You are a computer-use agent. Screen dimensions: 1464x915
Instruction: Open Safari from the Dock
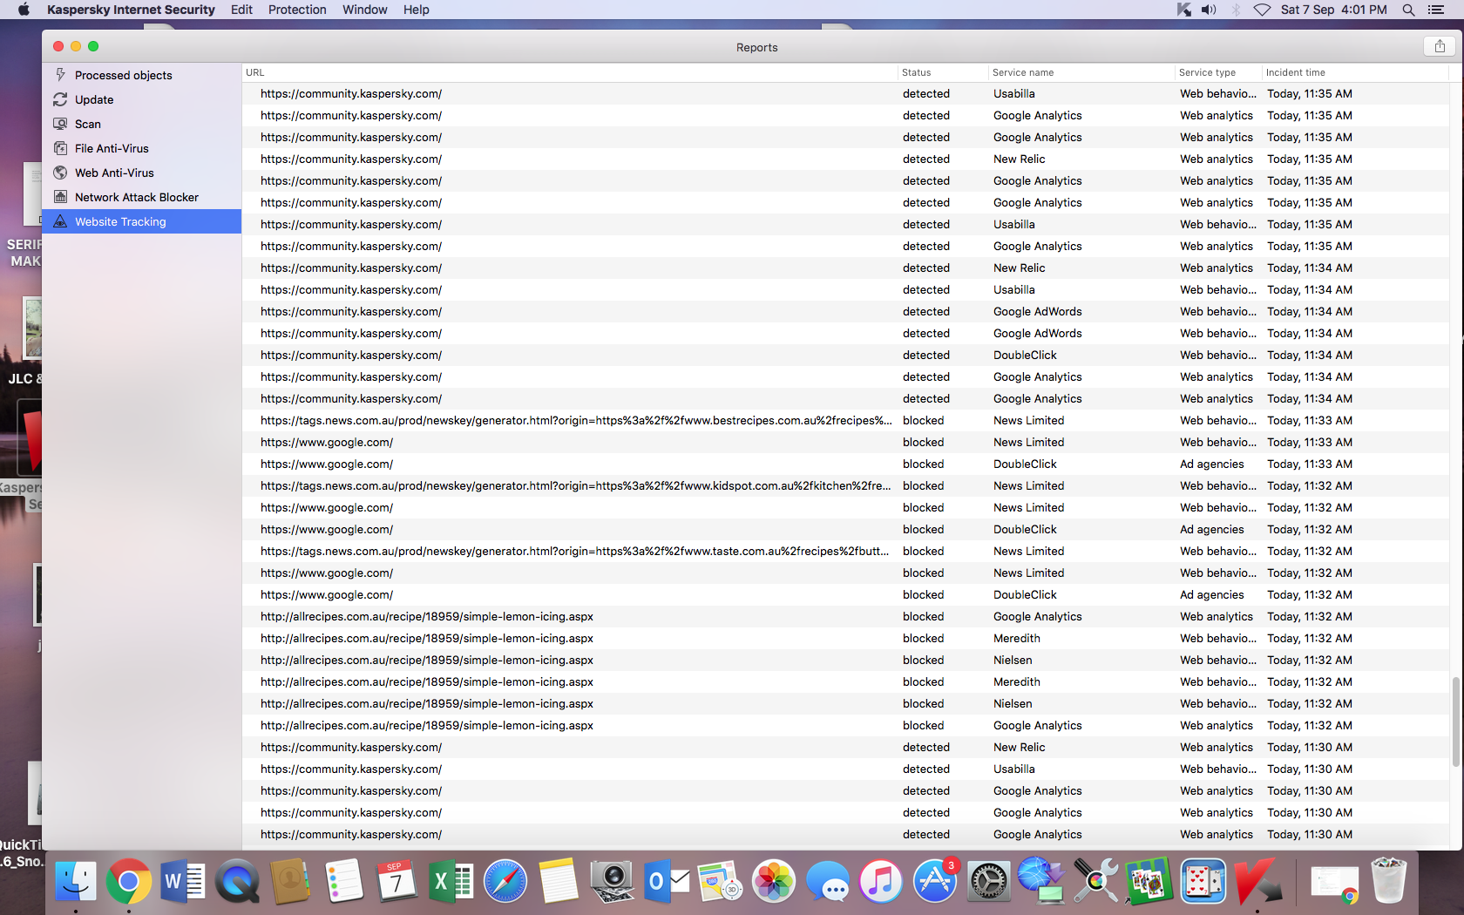click(x=505, y=881)
